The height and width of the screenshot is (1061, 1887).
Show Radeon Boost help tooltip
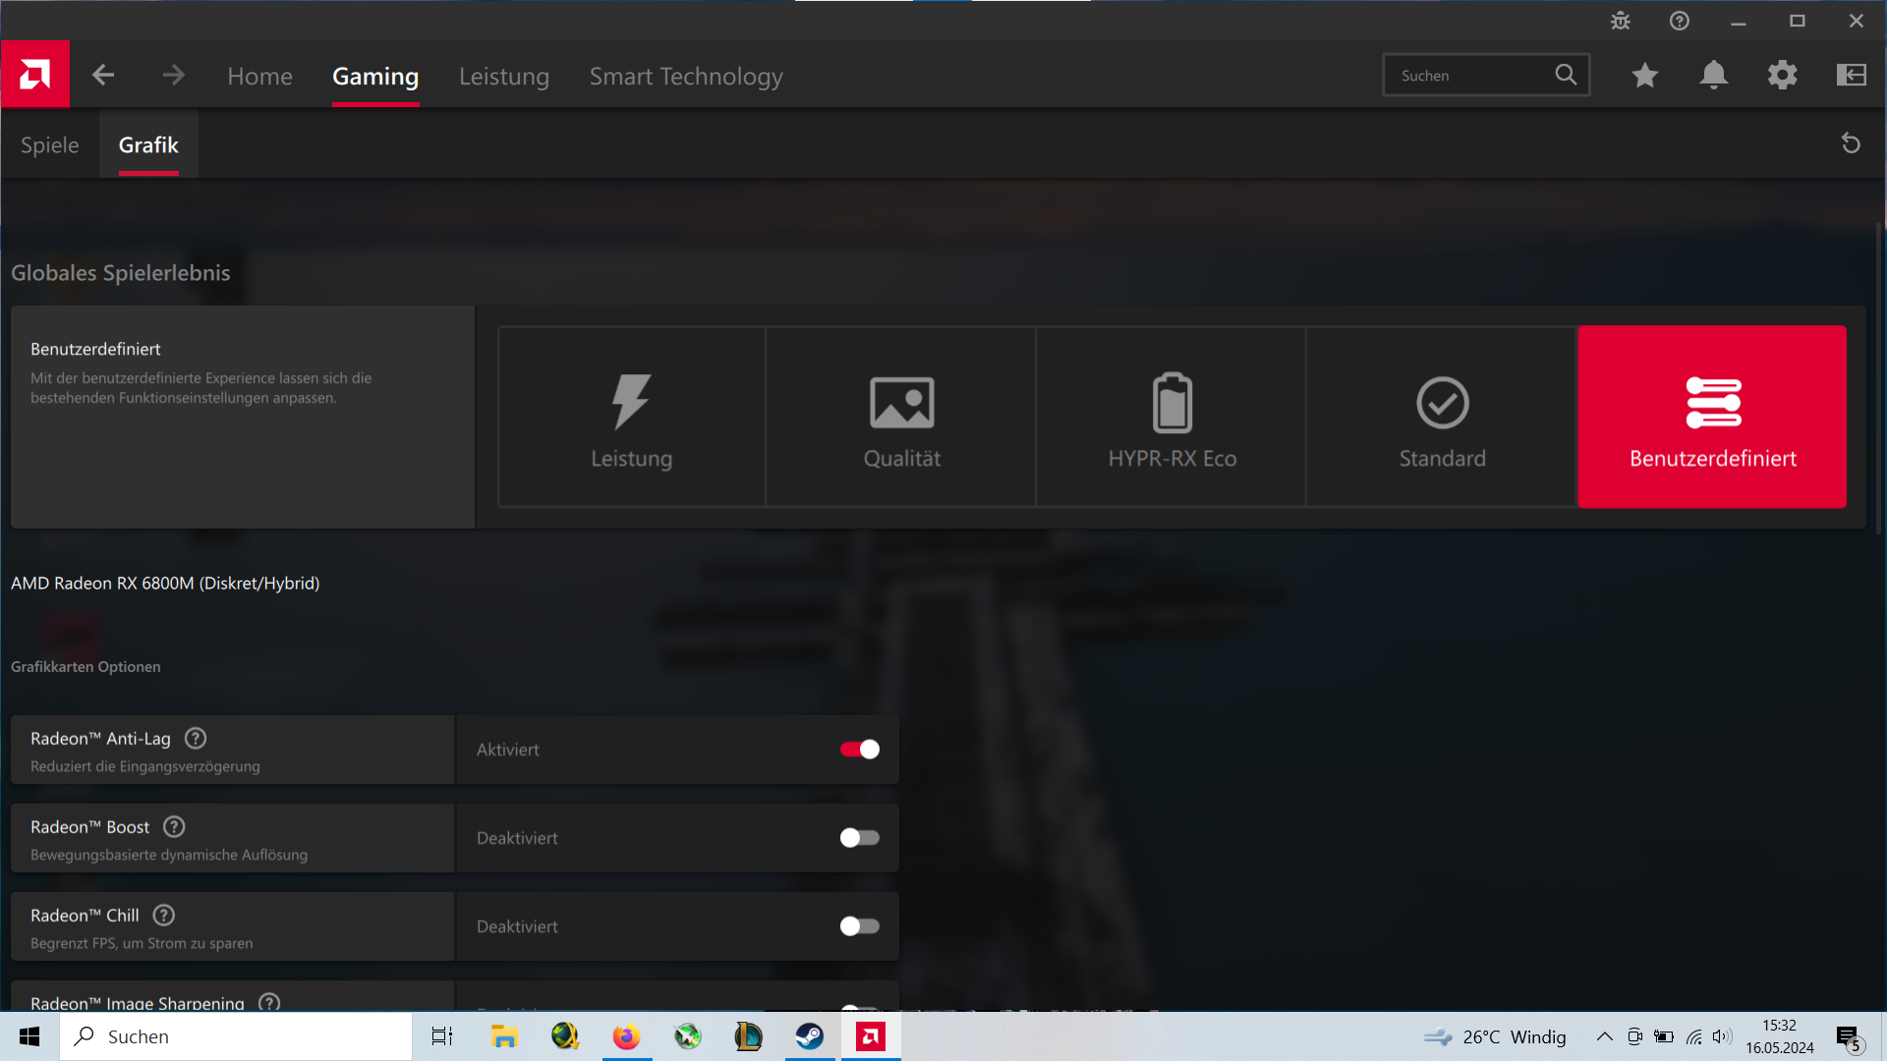coord(174,826)
